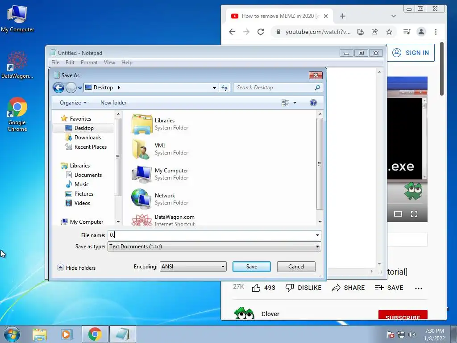Click DISLIKE under the YouTube video

click(303, 288)
